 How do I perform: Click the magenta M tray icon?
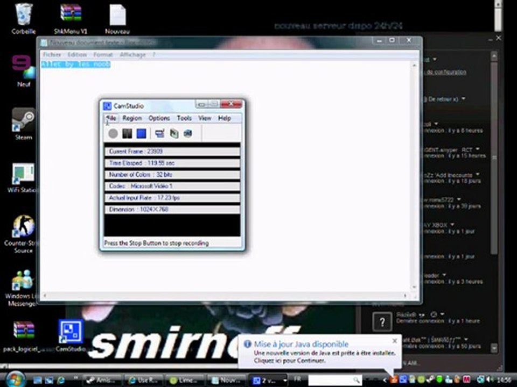[x=466, y=380]
